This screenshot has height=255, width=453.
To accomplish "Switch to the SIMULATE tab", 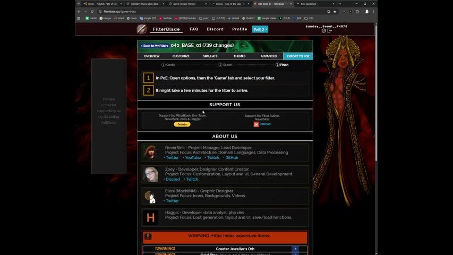I will pyautogui.click(x=210, y=56).
